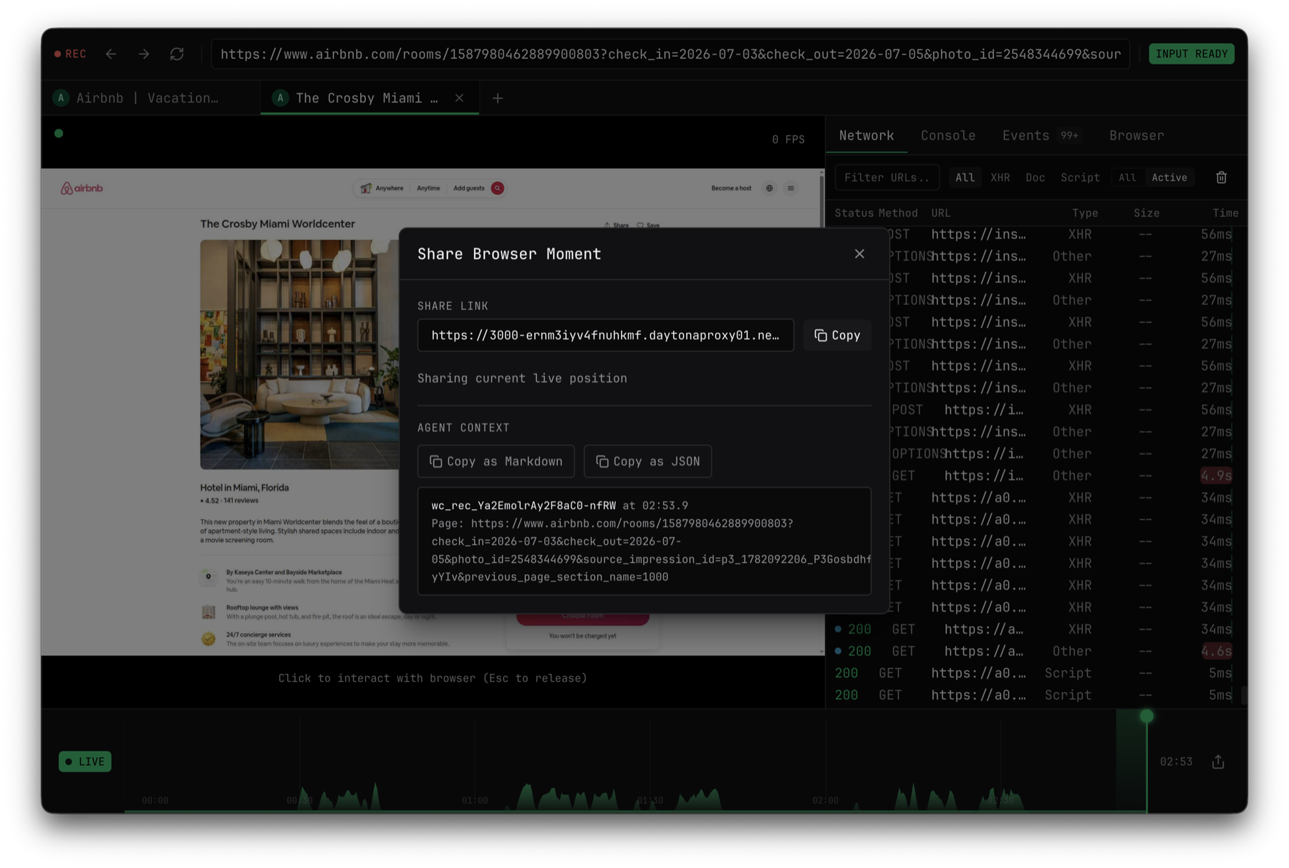Filter requests by Script
1289x868 pixels.
tap(1080, 178)
